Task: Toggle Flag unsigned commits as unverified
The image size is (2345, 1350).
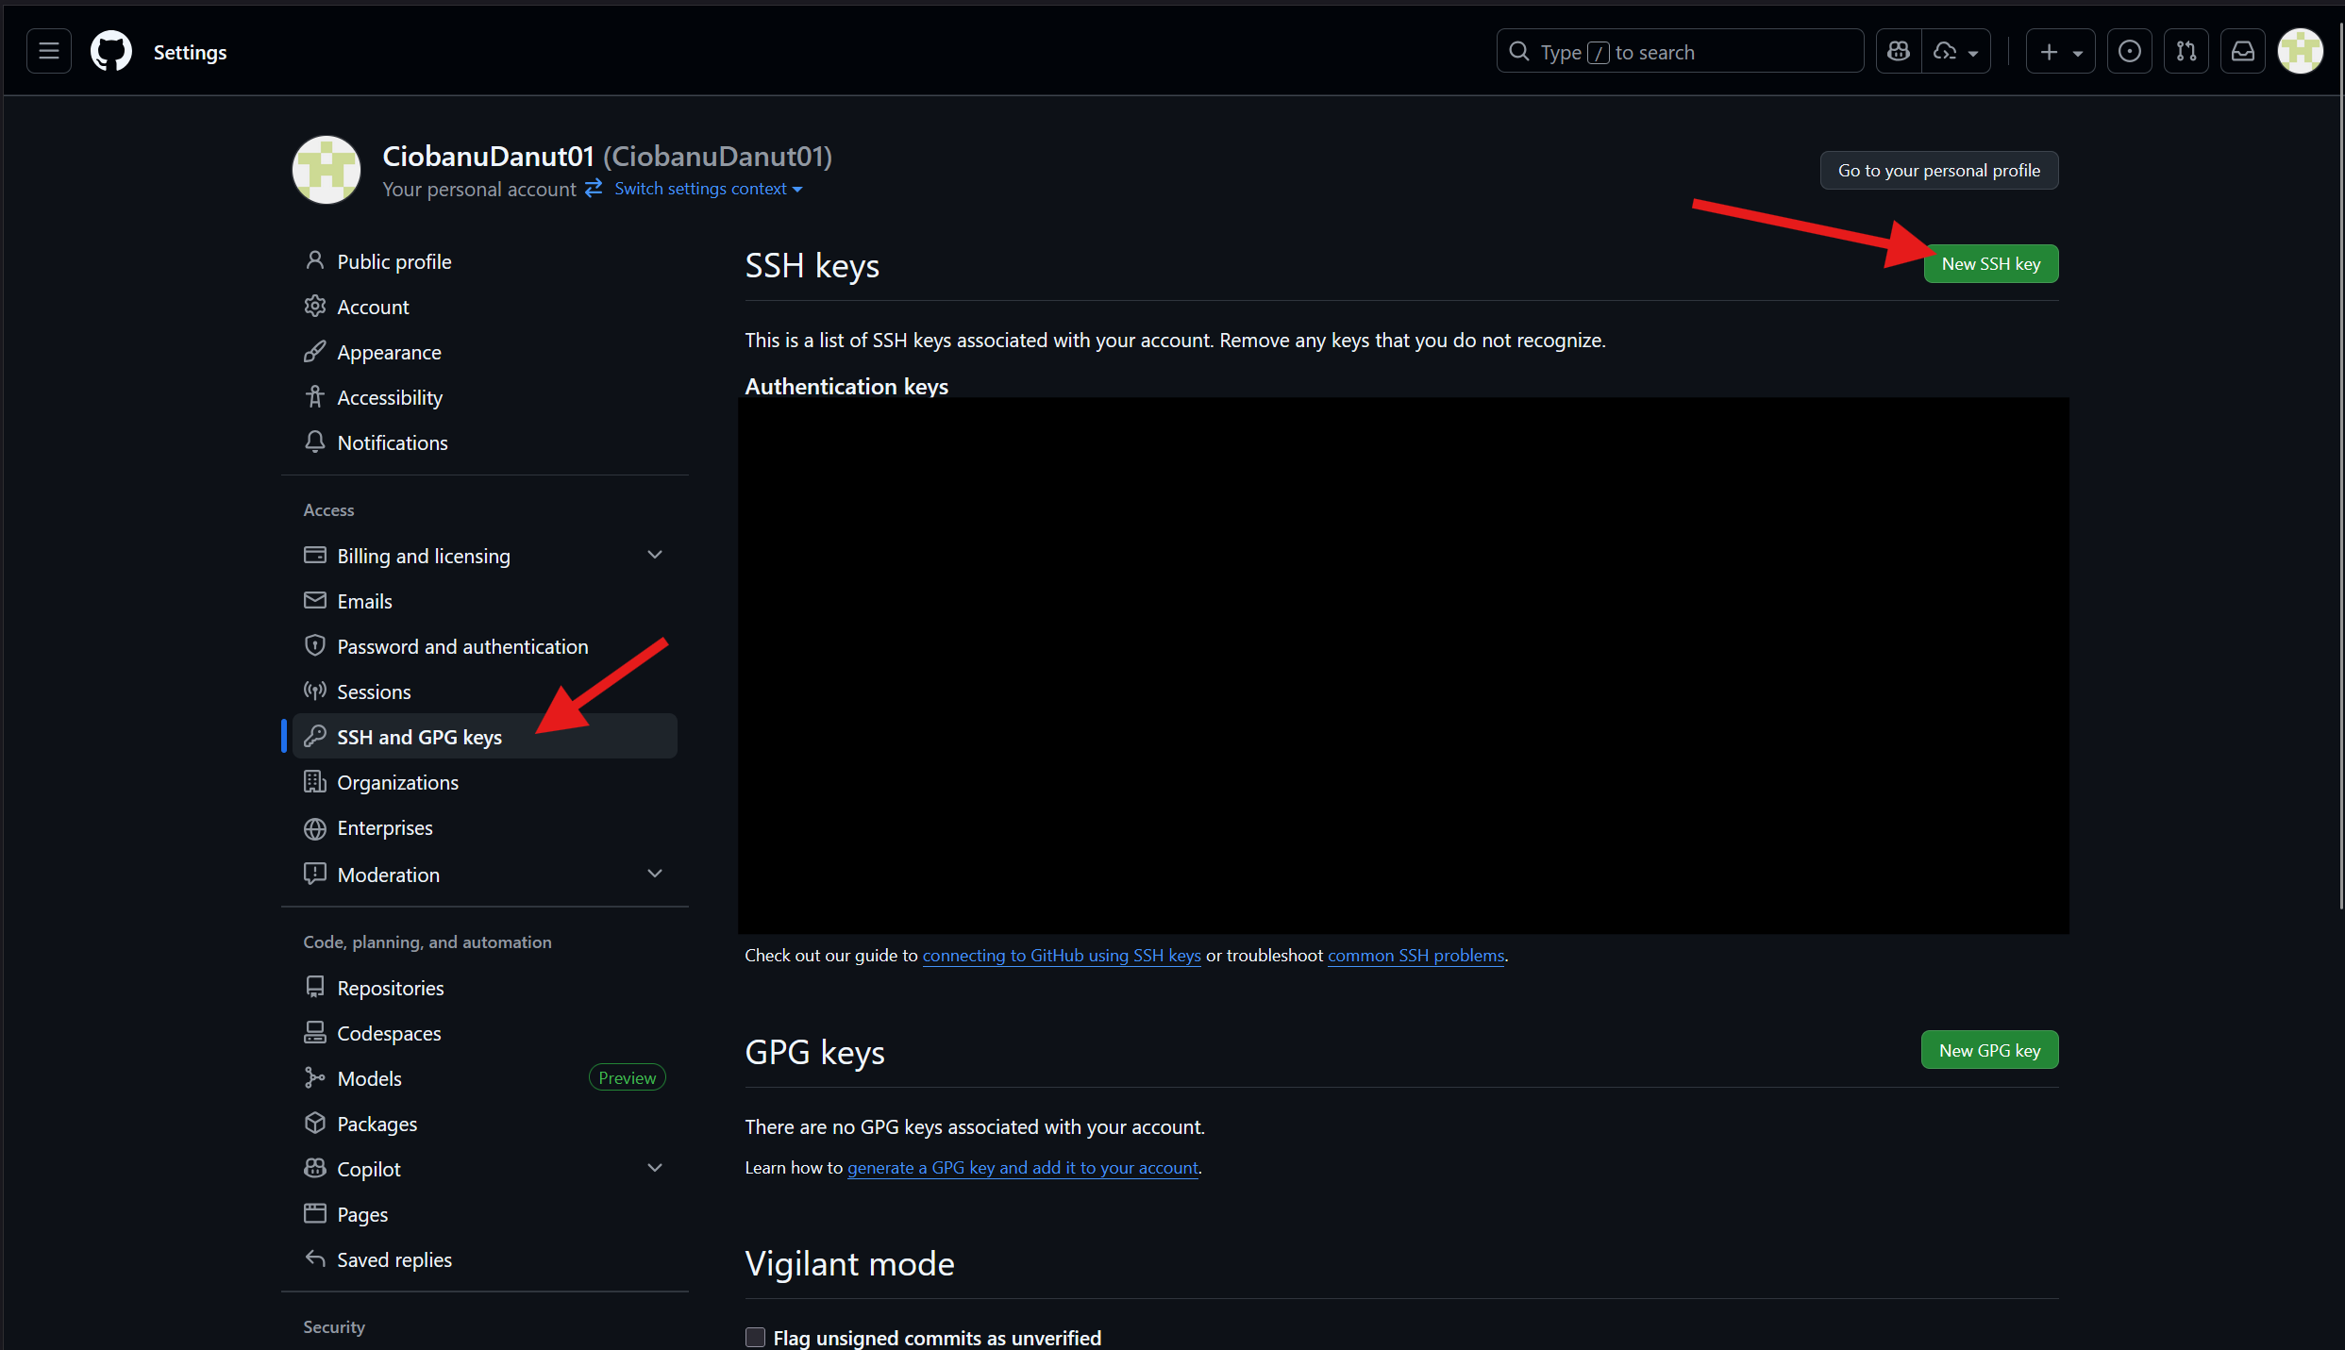Action: (x=755, y=1337)
